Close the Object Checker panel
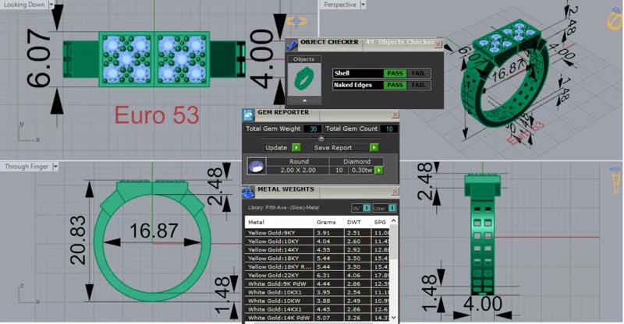This screenshot has height=324, width=624. tap(438, 44)
